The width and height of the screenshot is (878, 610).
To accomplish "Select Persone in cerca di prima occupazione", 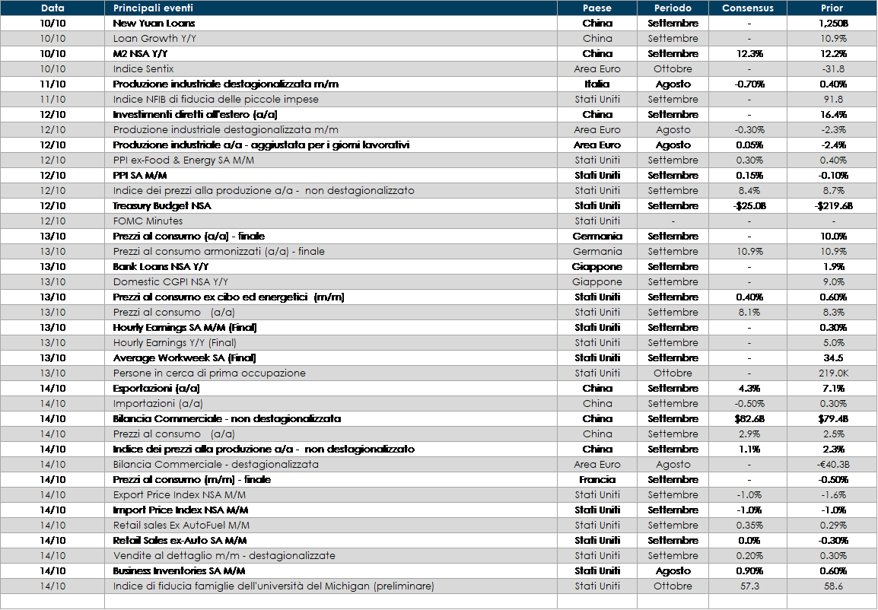I will pos(209,373).
